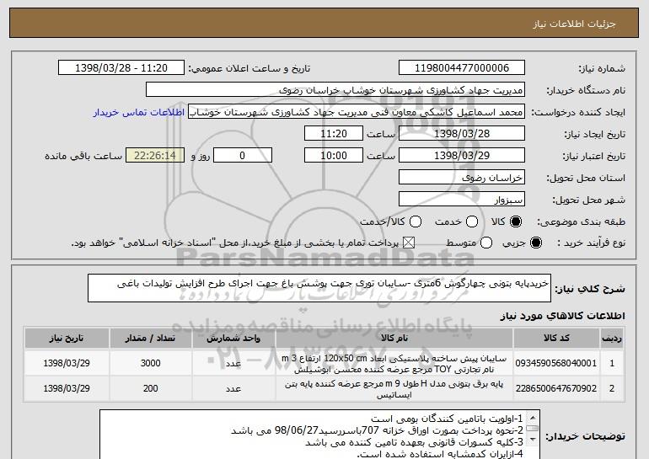649x459 pixels.
Task: Click the buyer notes scroll down arrow
Action: [533, 439]
